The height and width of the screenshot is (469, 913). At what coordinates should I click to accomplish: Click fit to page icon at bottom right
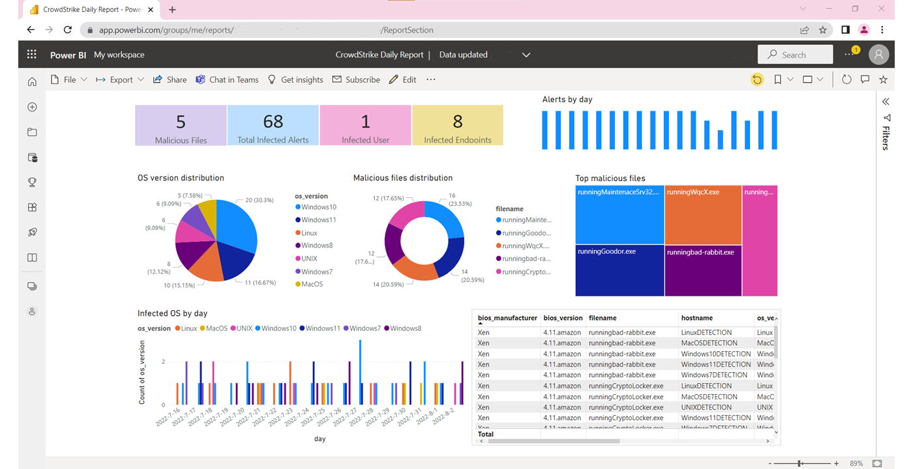click(x=877, y=463)
